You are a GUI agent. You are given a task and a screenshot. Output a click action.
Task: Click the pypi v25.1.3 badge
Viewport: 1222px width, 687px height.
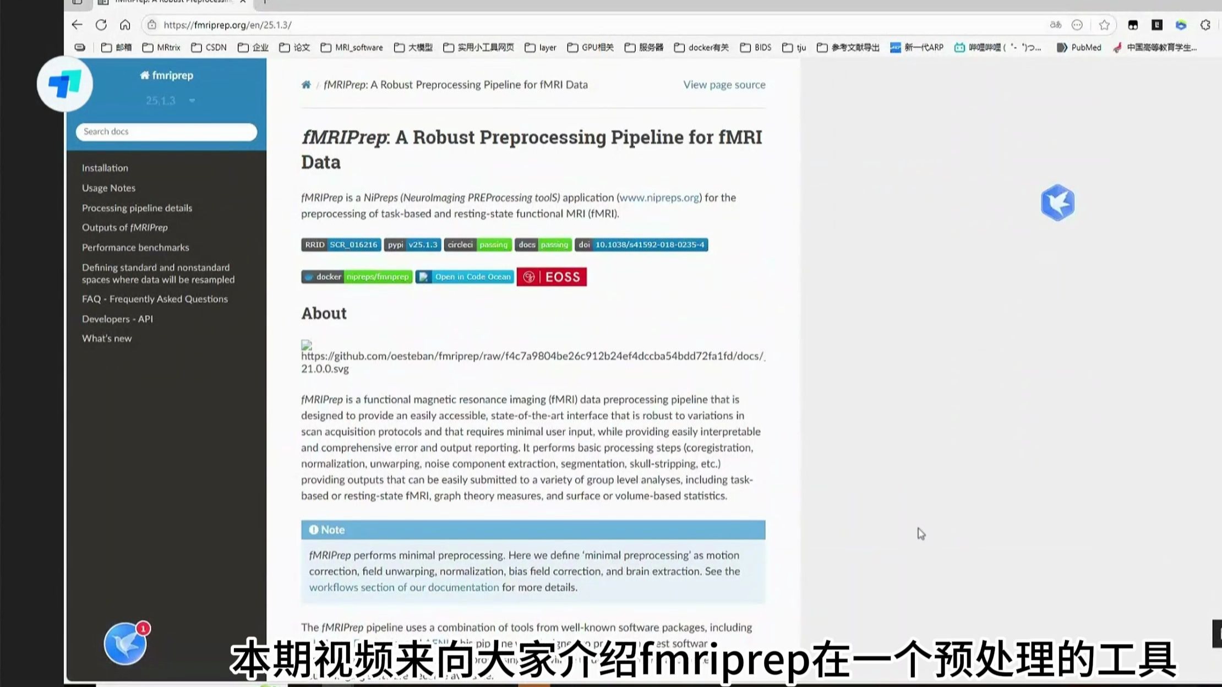point(412,244)
